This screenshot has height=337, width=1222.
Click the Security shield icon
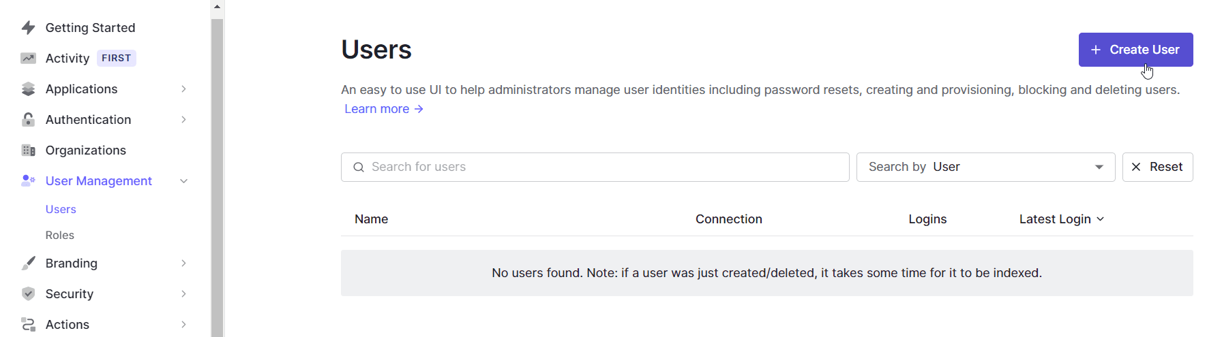tap(28, 294)
